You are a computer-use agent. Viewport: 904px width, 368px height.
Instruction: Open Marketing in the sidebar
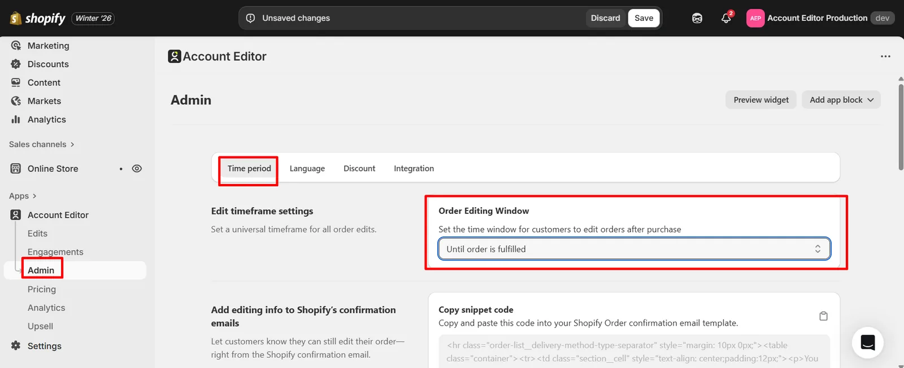pos(49,46)
